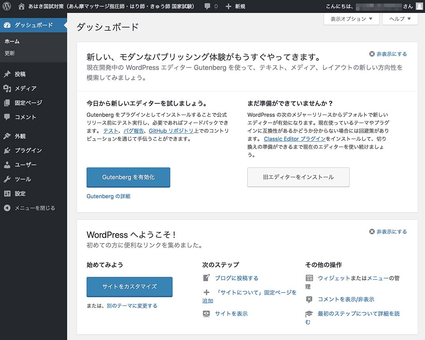Open 設定 (Settings) in the sidebar
This screenshot has height=340, width=425.
point(20,193)
